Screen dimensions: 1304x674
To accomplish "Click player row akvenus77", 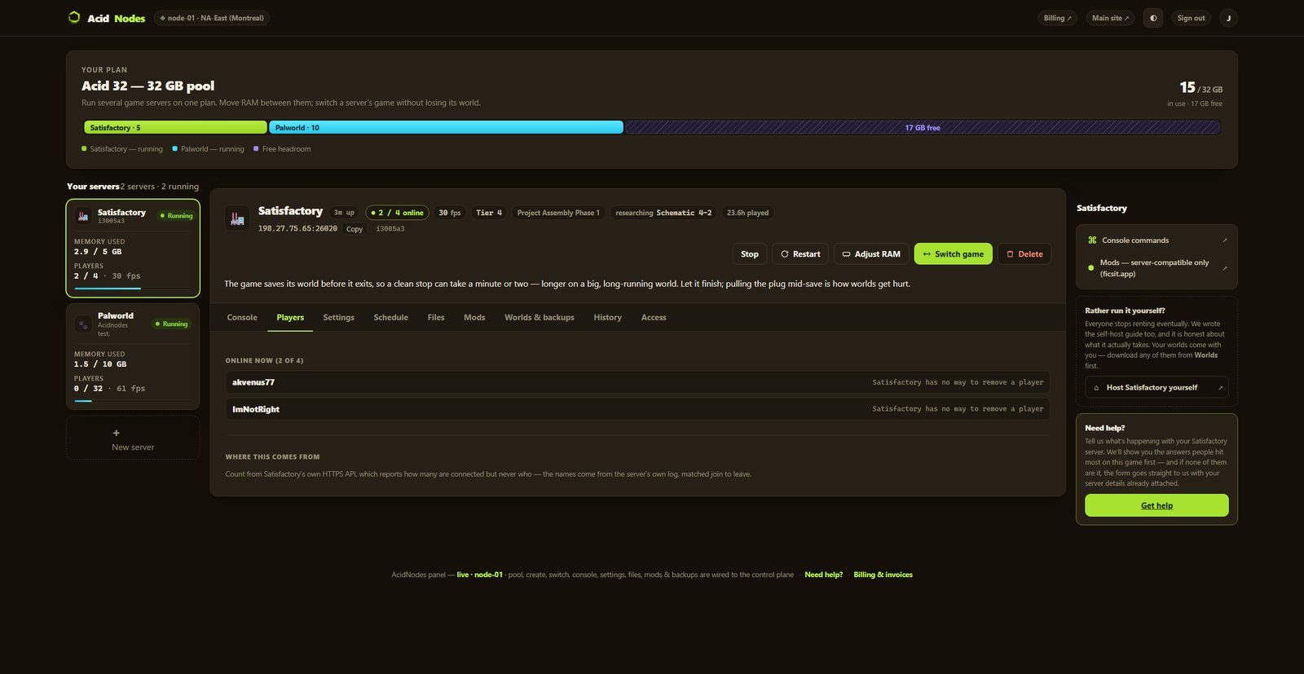I will click(637, 382).
